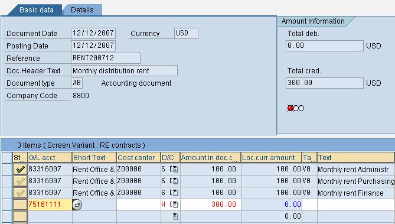395x224 pixels.
Task: Open D/C dropdown in empty fifth row
Action: (175, 216)
